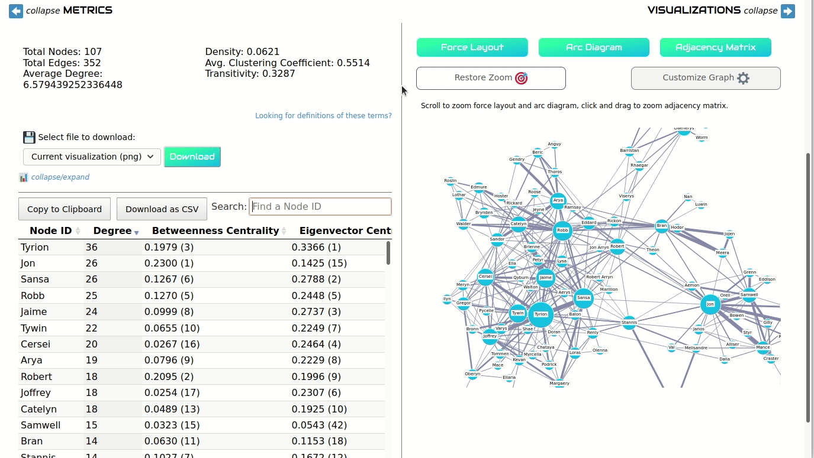The height and width of the screenshot is (458, 814).
Task: Select the Jon node in graph
Action: click(x=710, y=304)
